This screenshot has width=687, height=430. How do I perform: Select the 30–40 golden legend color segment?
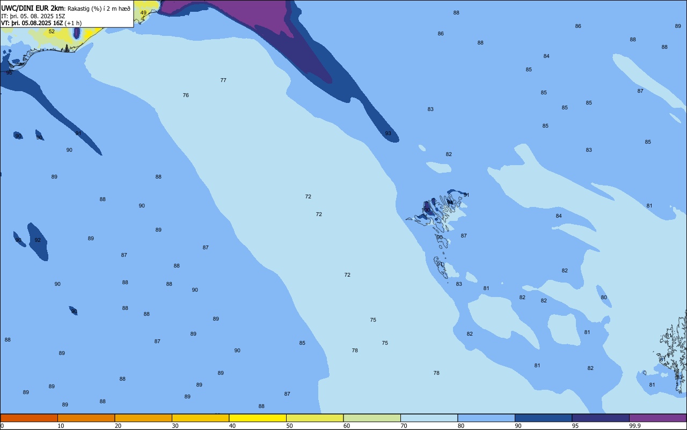point(200,418)
